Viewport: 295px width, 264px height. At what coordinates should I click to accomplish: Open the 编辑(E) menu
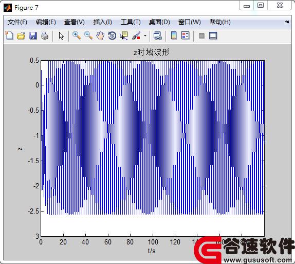[x=46, y=22]
